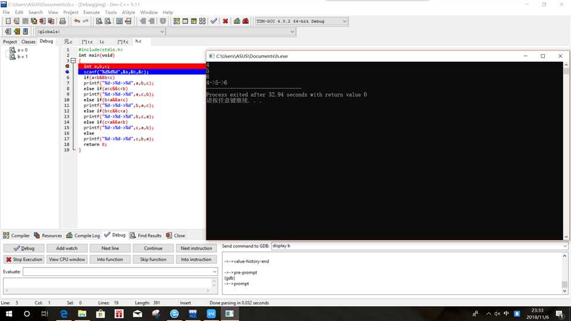Click the Debug checkmark toolbar icon
The height and width of the screenshot is (321, 571).
214,21
